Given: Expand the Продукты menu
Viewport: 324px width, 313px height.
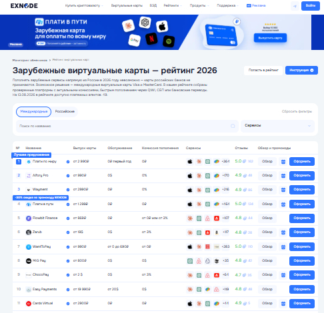Looking at the screenshot, I should (x=199, y=5).
